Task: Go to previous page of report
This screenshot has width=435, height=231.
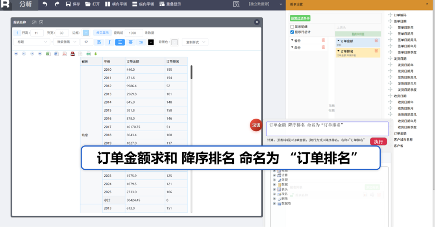Action: tap(24, 54)
